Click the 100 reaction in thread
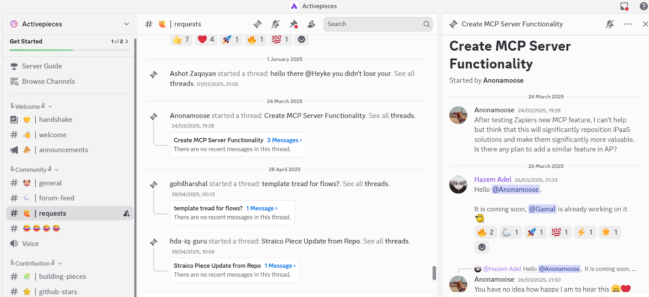The width and height of the screenshot is (649, 297). coord(560,232)
